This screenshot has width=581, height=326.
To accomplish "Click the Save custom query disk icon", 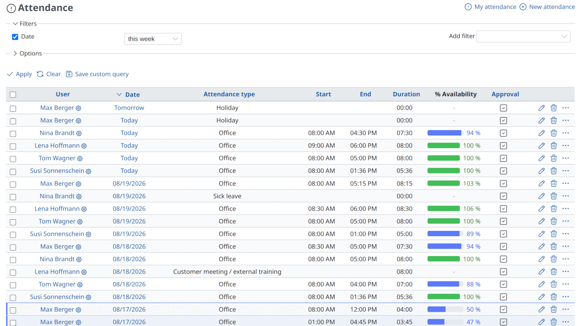I will pyautogui.click(x=69, y=74).
